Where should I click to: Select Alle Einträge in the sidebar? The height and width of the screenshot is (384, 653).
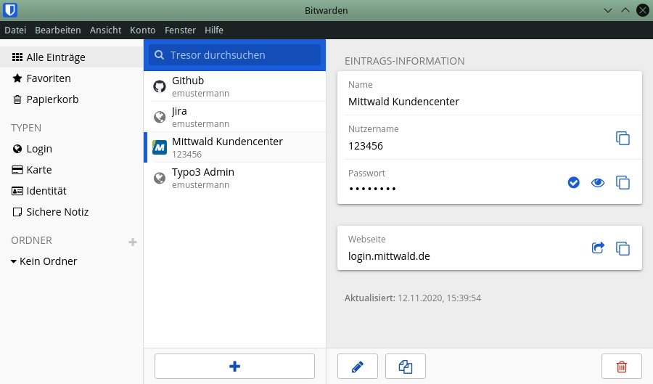[72, 57]
